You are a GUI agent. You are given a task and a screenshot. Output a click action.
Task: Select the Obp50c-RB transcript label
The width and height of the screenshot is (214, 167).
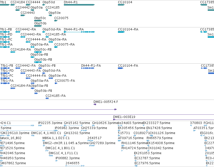pyautogui.click(x=43, y=50)
